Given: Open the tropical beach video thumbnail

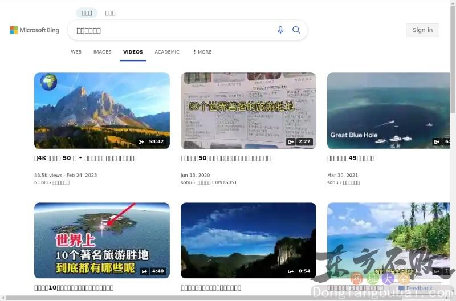Looking at the screenshot, I should 388,240.
